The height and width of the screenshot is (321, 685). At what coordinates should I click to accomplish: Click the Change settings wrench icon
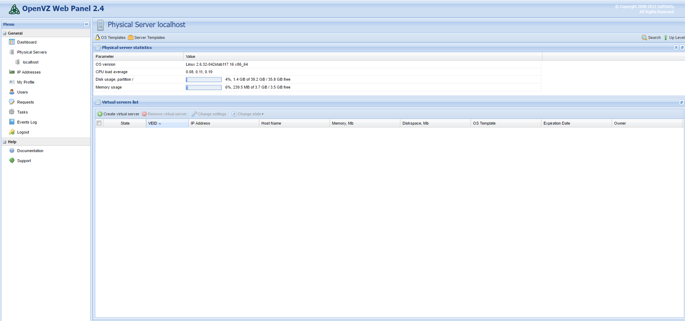coord(194,114)
